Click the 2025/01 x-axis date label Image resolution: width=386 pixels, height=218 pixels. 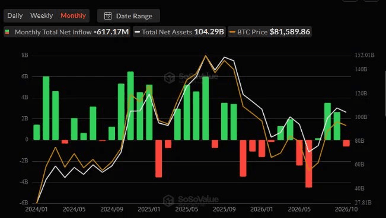pyautogui.click(x=149, y=209)
